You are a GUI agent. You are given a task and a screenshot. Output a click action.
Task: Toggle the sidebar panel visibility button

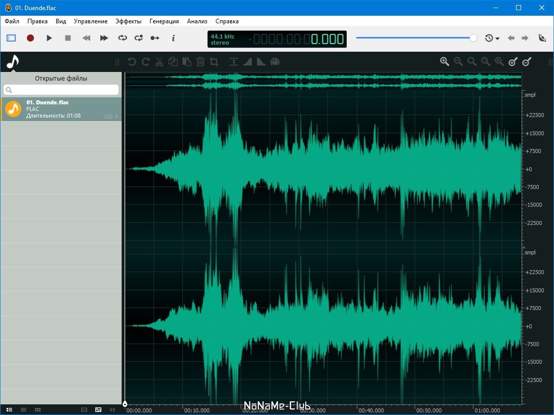[12, 38]
